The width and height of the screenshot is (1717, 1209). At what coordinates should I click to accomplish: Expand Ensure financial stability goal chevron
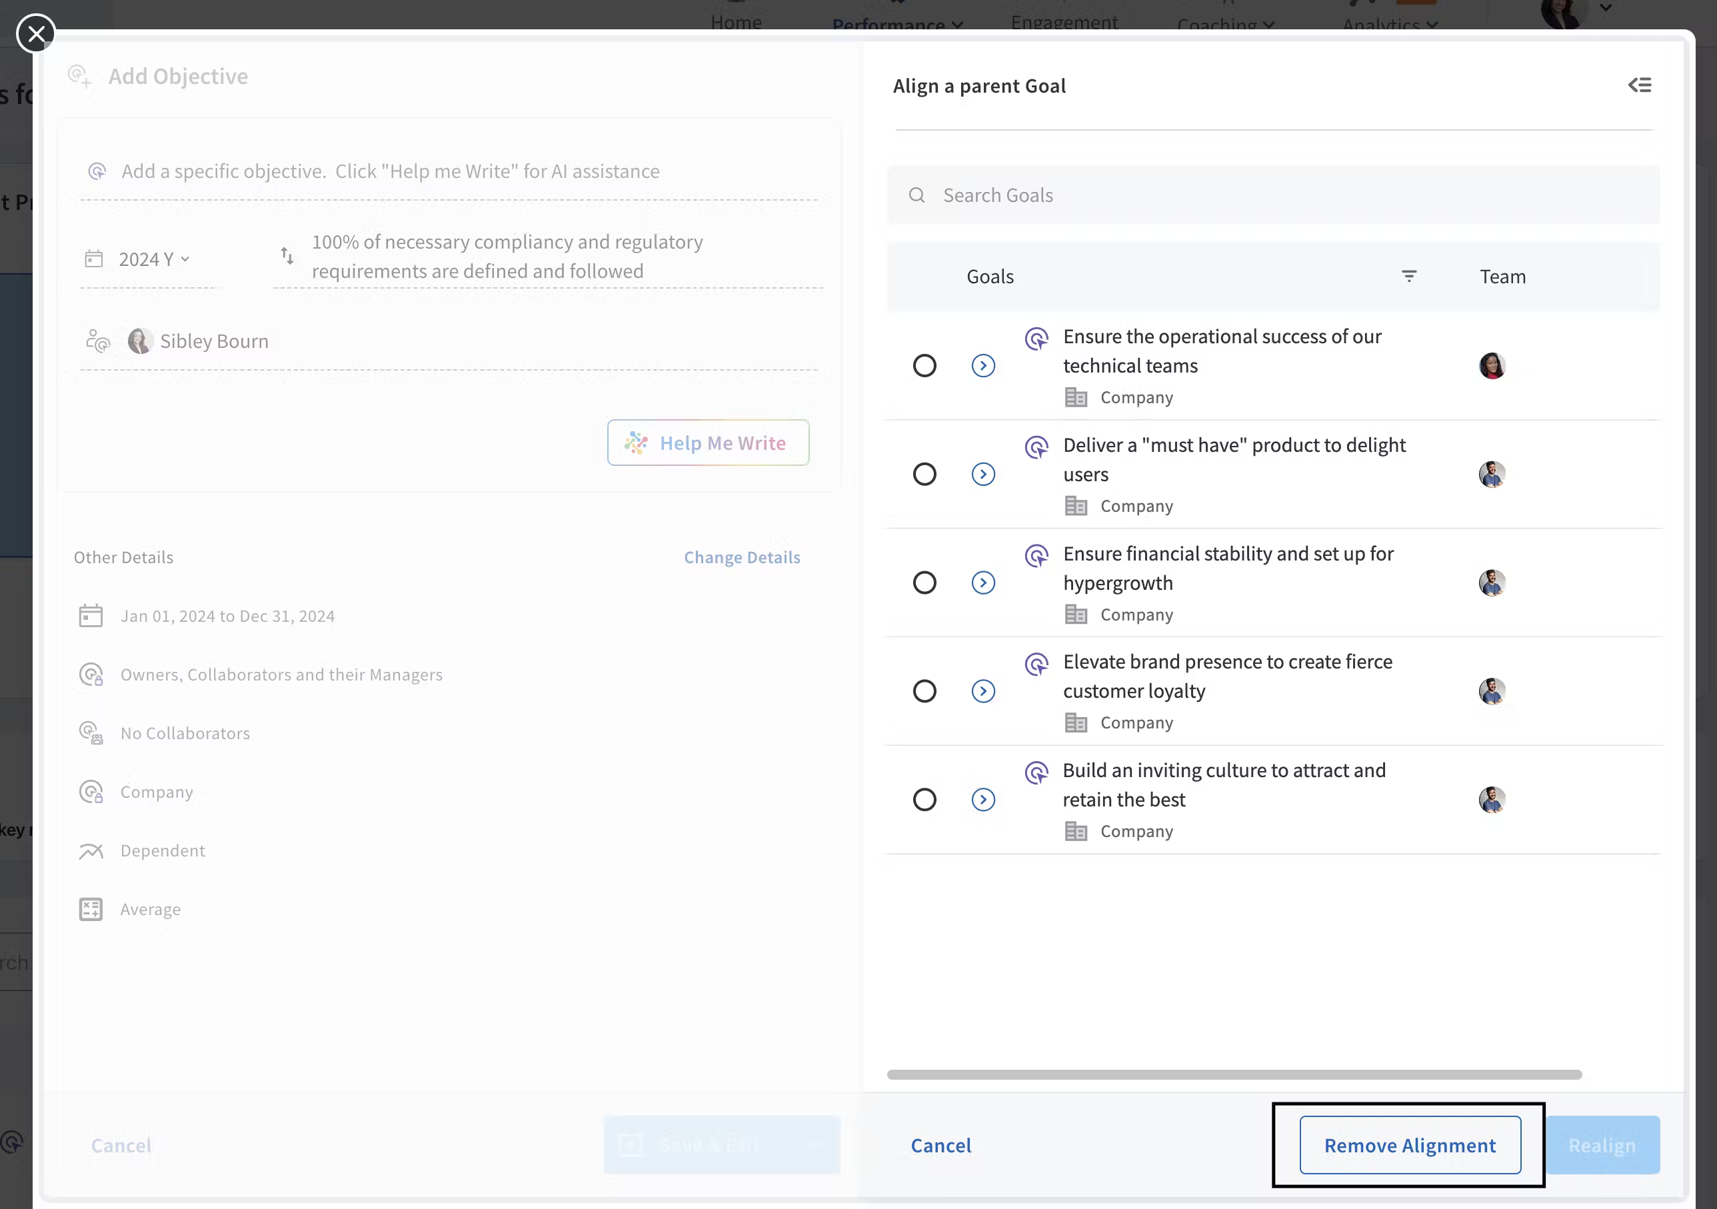coord(982,583)
